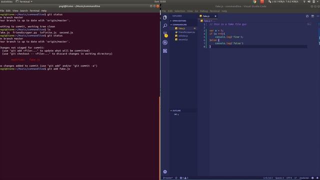Click the notifications bell in VS Code status bar

317,178
